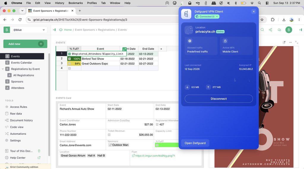Open Raw data tool
The height and width of the screenshot is (169, 304).
coord(16,114)
